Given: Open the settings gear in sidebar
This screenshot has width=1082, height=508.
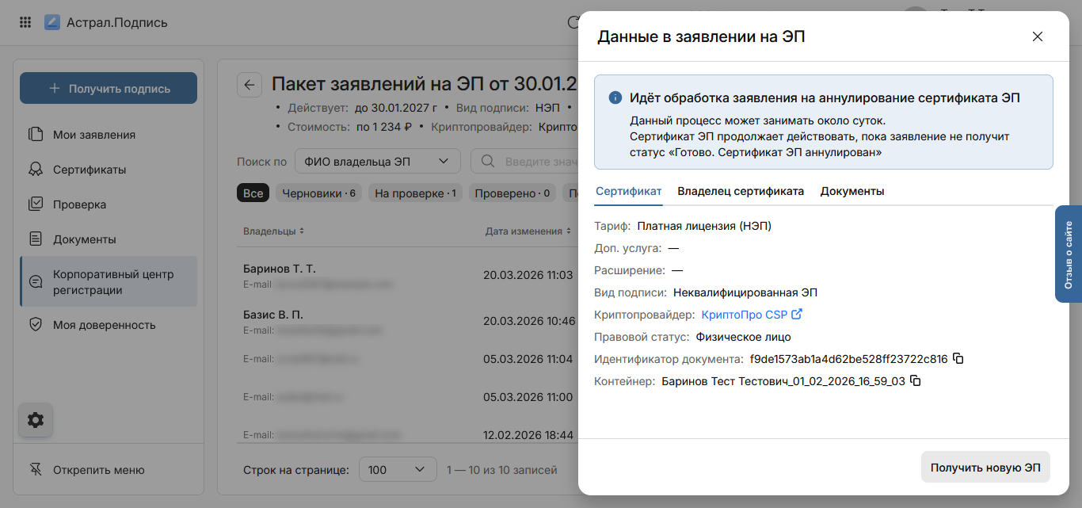Looking at the screenshot, I should pos(36,420).
